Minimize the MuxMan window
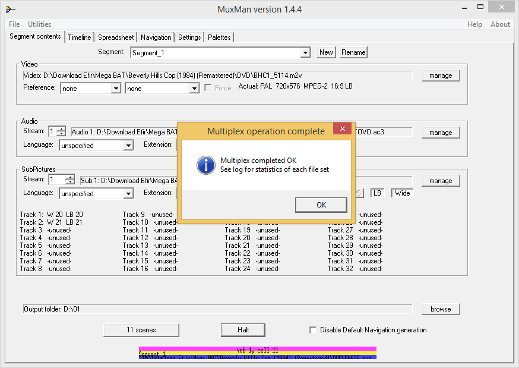The width and height of the screenshot is (519, 368). 464,7
